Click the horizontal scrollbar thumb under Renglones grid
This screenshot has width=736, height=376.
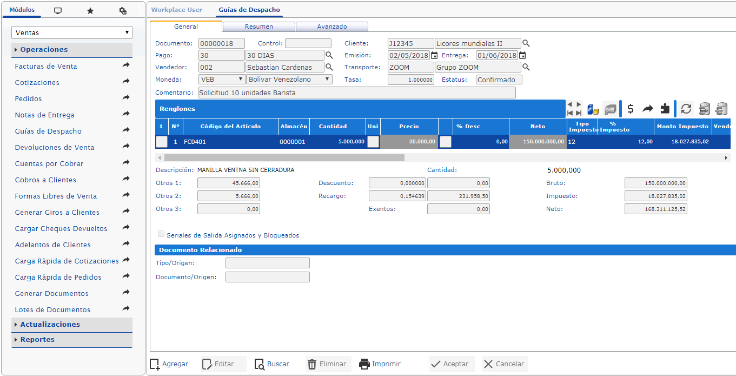(x=284, y=157)
